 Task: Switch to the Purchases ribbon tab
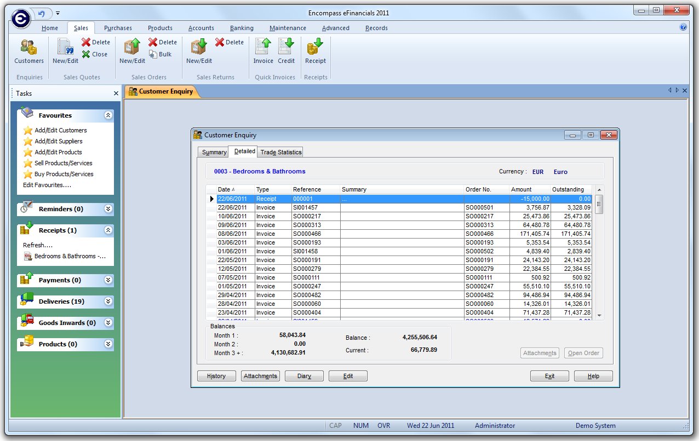pos(118,28)
